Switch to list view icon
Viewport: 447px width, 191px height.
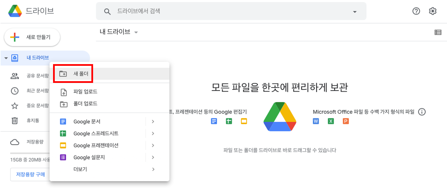point(438,32)
